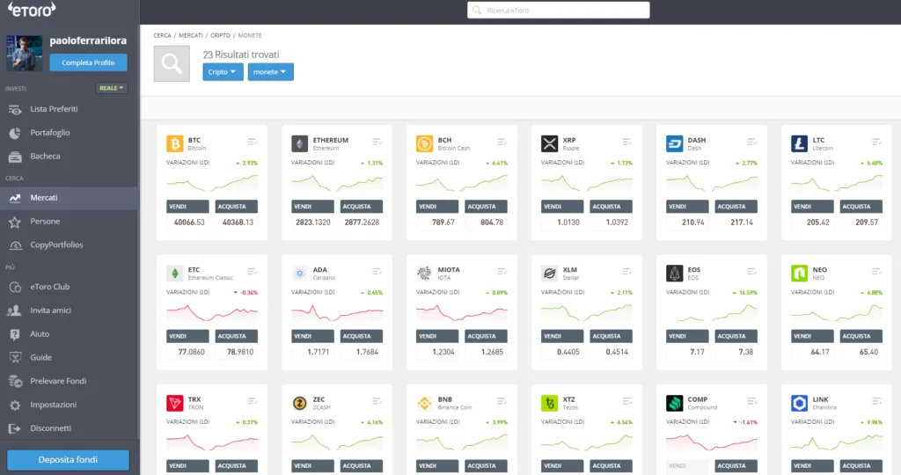Click ACQUISTA on the COMP card
Screen dimensions: 901x475
click(x=736, y=466)
